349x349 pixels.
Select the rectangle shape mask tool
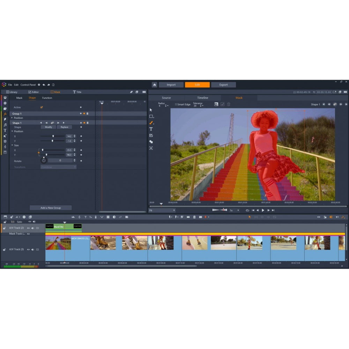pyautogui.click(x=151, y=116)
